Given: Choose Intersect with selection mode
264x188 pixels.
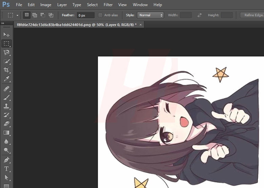Looking at the screenshot, I should 51,15.
